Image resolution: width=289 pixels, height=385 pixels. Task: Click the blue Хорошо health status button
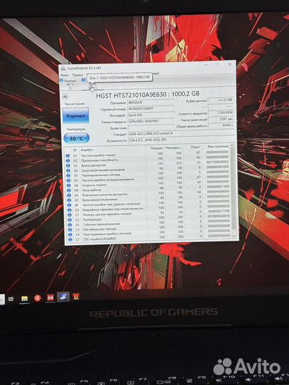coord(76,115)
